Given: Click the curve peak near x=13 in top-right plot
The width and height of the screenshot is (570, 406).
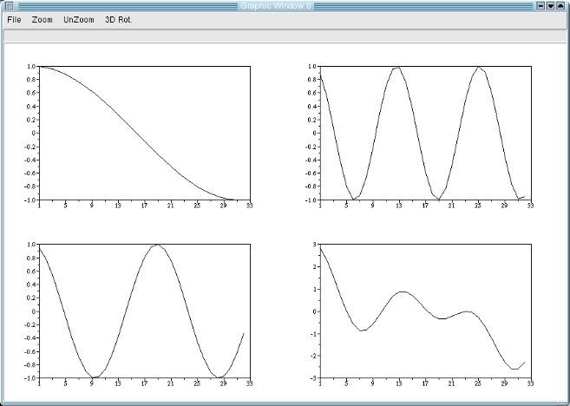Looking at the screenshot, I should point(396,68).
